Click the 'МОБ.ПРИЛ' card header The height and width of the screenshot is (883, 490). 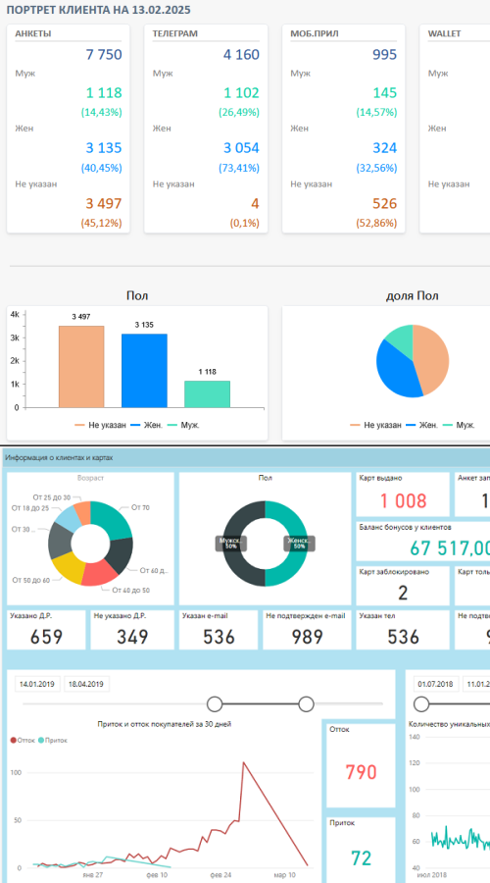click(x=315, y=33)
